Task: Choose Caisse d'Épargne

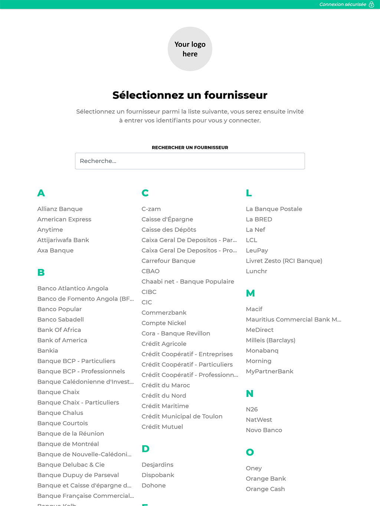Action: click(x=167, y=219)
